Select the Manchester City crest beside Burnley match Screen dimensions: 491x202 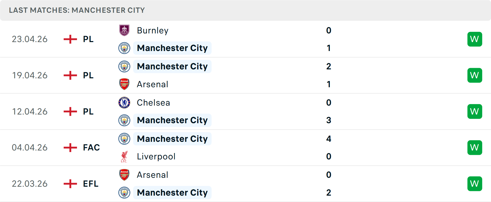coord(124,48)
